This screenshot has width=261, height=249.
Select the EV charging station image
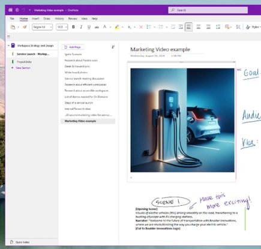coord(182,120)
